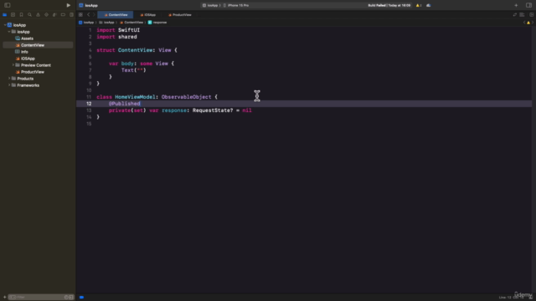This screenshot has height=301, width=536.
Task: Open the Report navigator
Action: pyautogui.click(x=71, y=15)
